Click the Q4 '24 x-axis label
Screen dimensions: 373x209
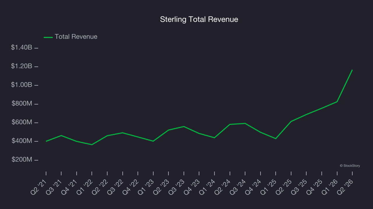(254, 187)
